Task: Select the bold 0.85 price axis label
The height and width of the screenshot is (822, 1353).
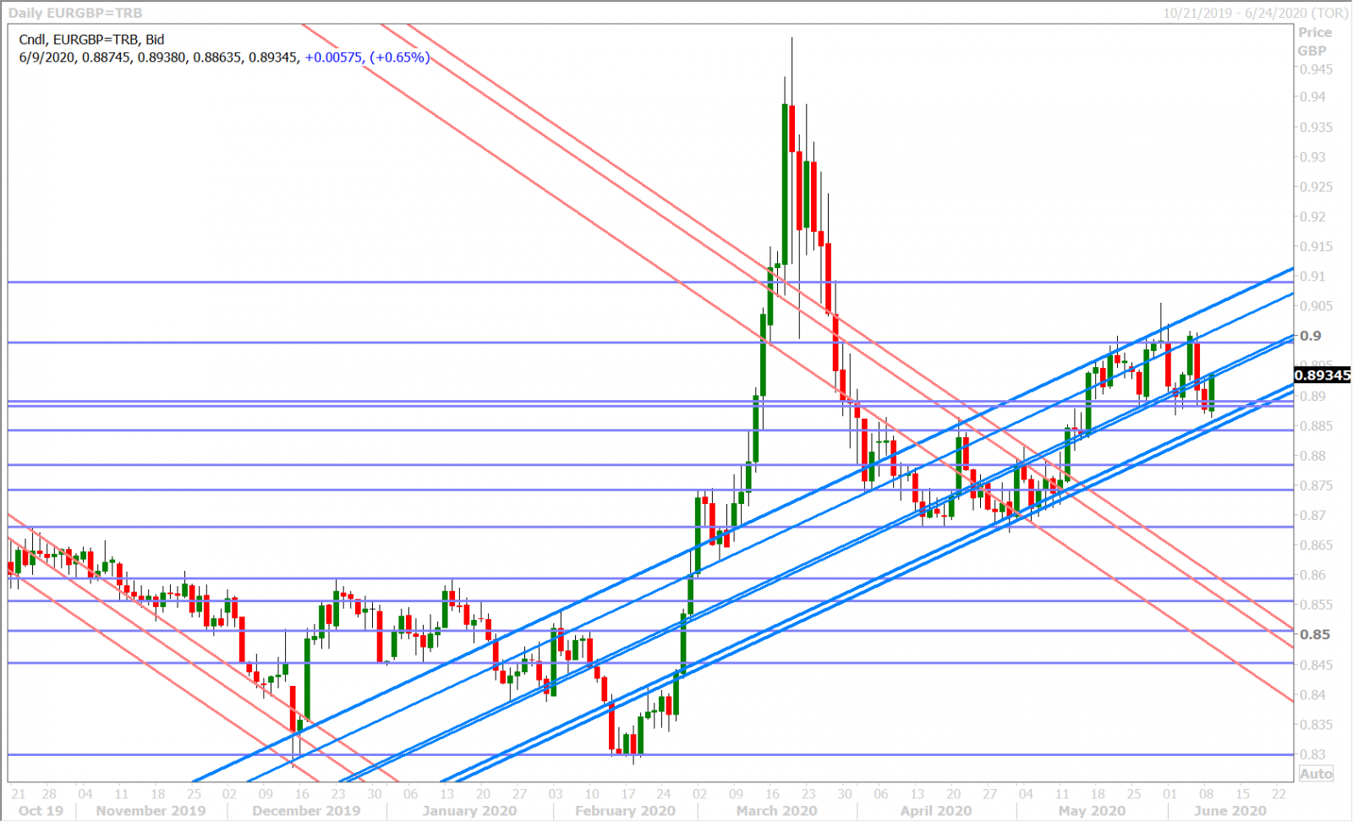Action: pos(1314,634)
